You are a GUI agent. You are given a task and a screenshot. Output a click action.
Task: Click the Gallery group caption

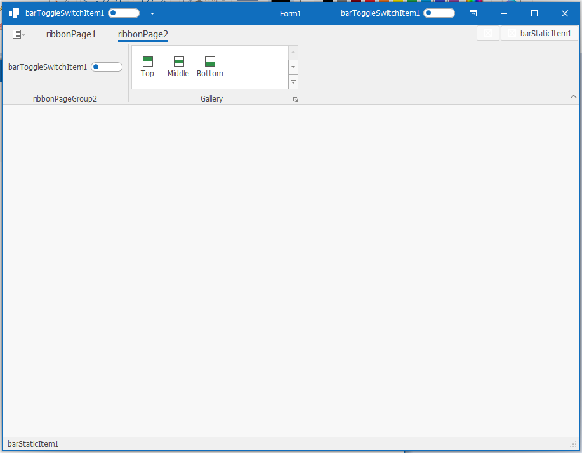pyautogui.click(x=211, y=99)
